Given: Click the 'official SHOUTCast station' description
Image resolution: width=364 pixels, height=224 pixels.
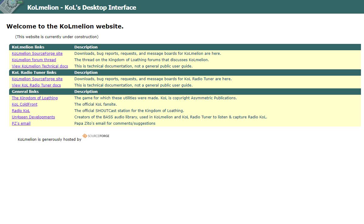Looking at the screenshot, I should point(129,111).
